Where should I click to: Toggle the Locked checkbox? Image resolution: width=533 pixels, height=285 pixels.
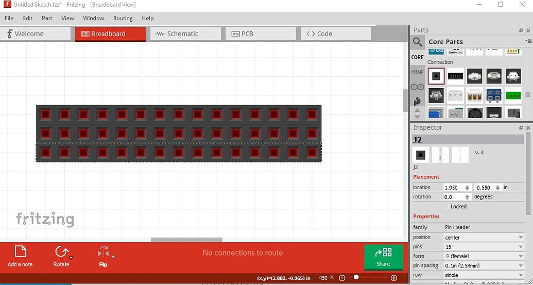pos(446,207)
